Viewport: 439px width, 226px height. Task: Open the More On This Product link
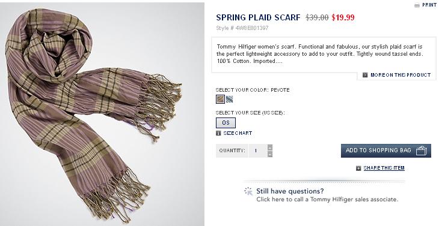click(x=401, y=75)
